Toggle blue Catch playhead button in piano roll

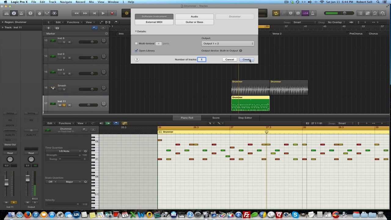(x=116, y=123)
